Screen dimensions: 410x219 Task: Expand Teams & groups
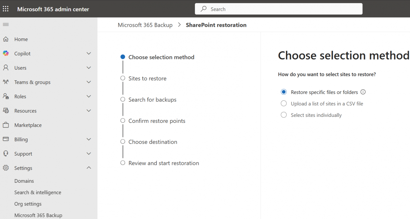[x=89, y=82]
